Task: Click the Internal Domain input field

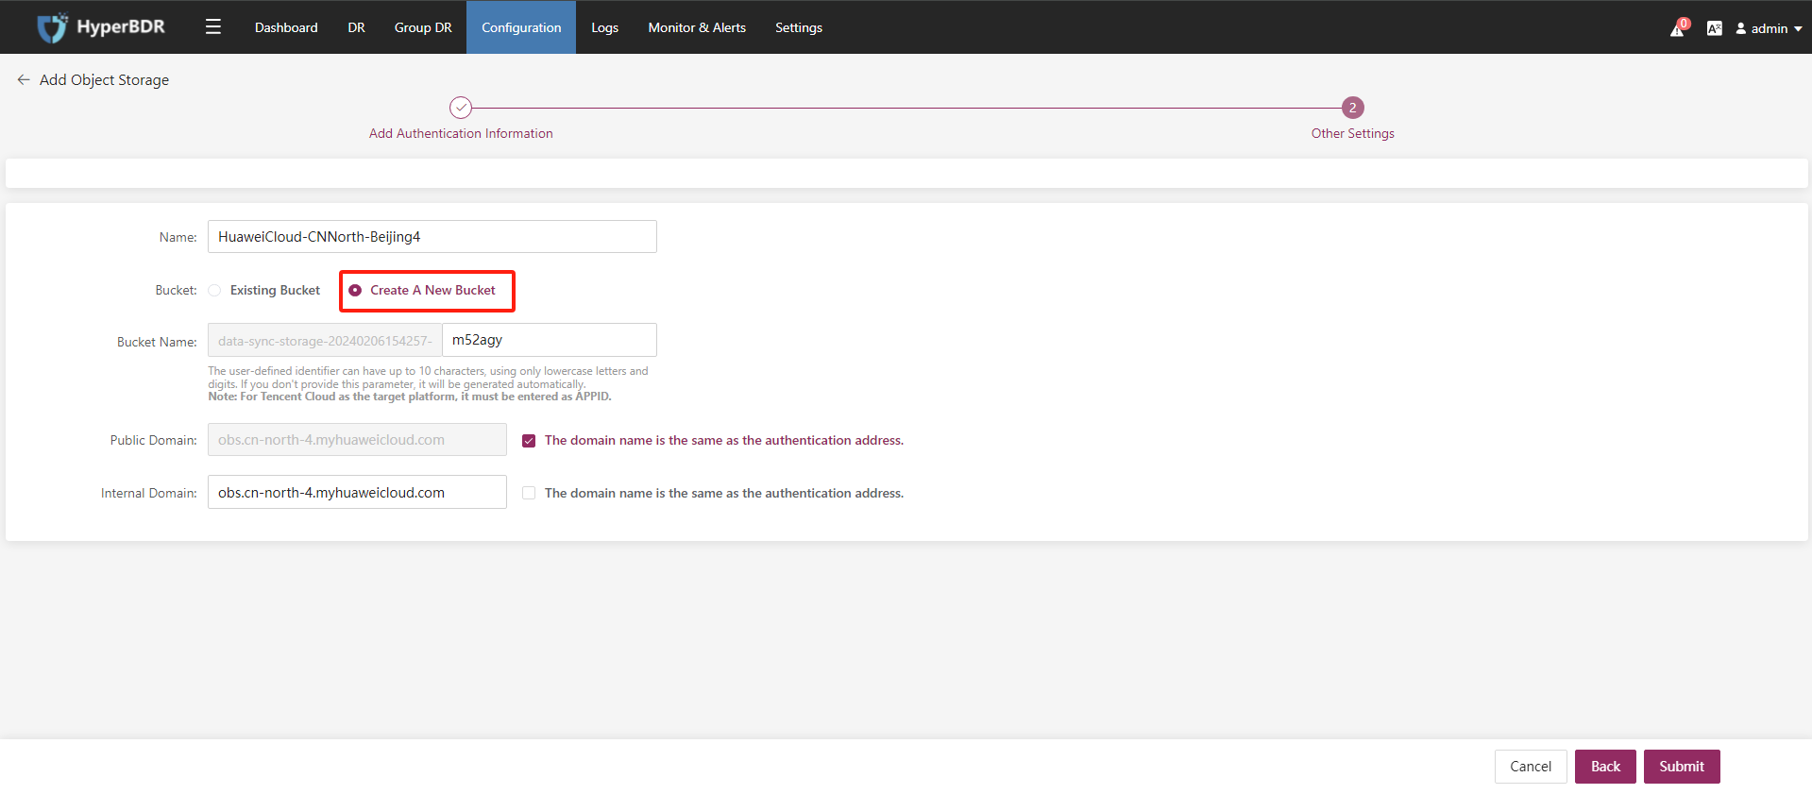Action: tap(357, 492)
